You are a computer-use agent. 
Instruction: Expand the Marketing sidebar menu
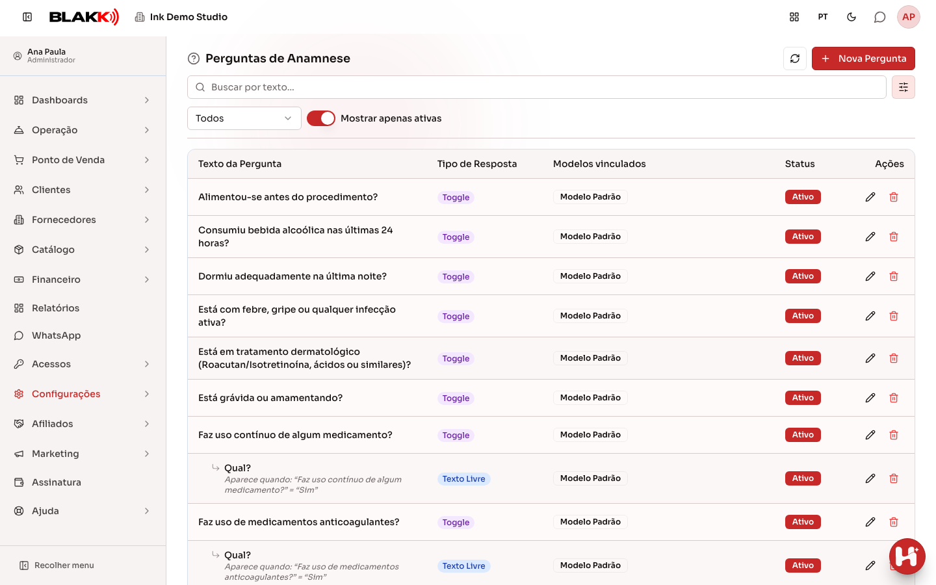tap(83, 454)
